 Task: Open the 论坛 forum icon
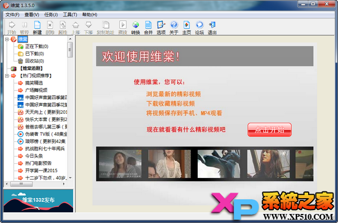[199, 28]
